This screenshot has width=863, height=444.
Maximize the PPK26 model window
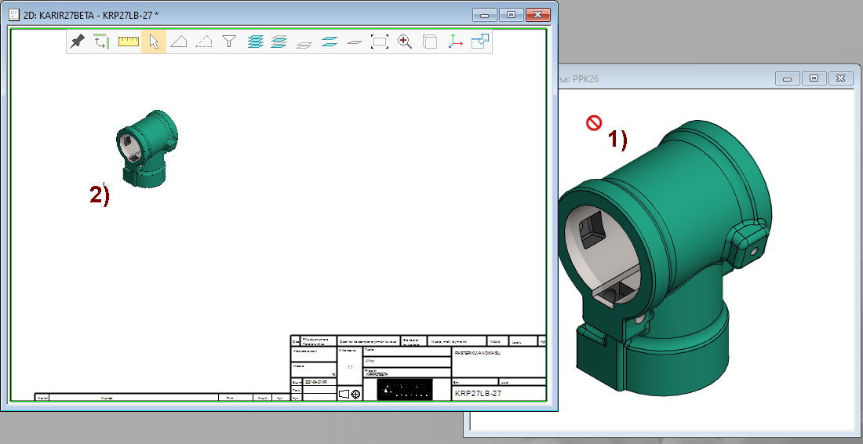point(814,78)
